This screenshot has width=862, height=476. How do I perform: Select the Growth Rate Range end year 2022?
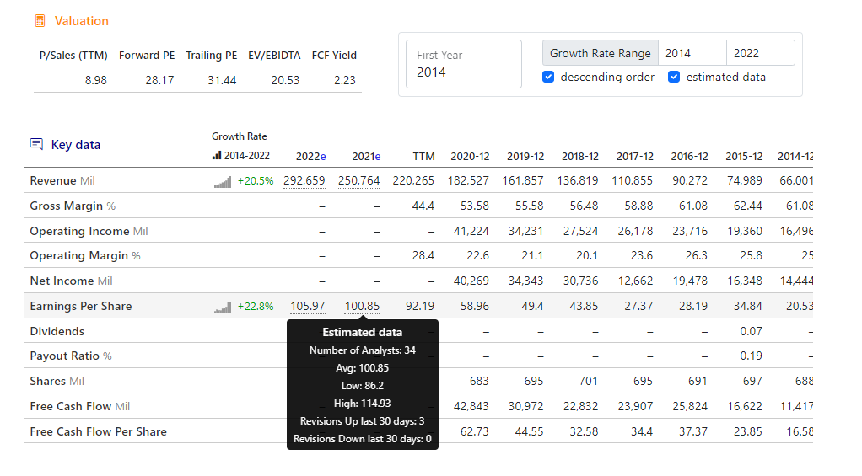[760, 53]
